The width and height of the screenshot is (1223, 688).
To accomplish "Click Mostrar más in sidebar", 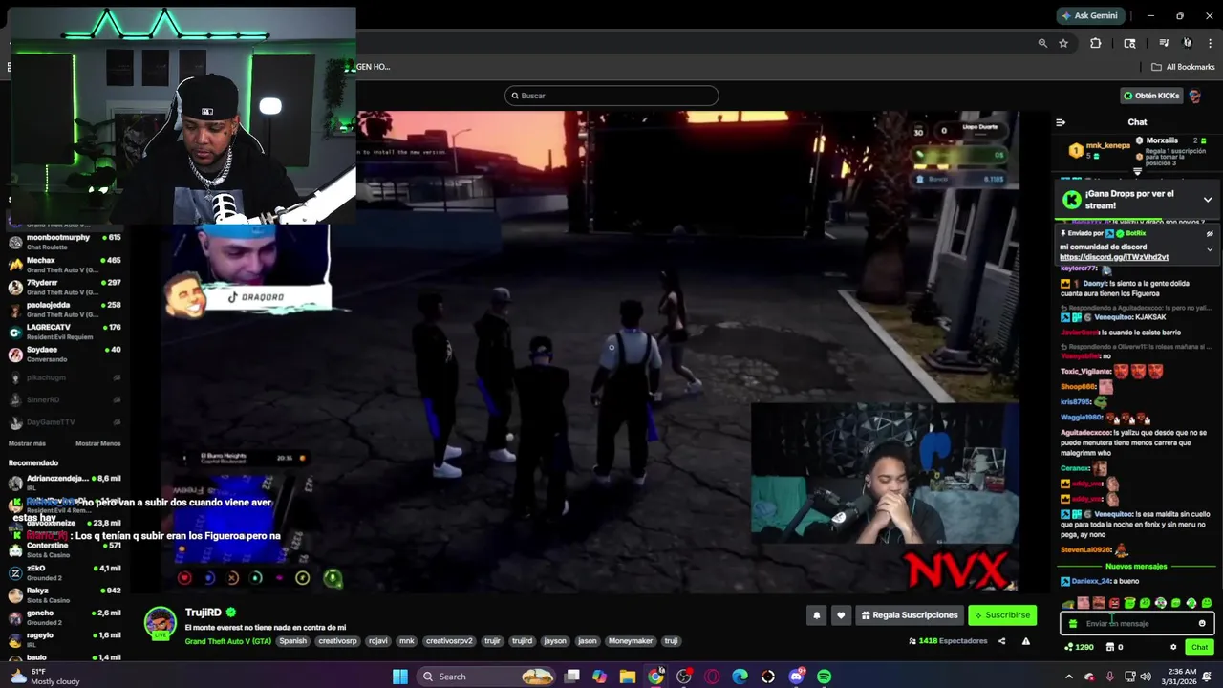I will [27, 443].
